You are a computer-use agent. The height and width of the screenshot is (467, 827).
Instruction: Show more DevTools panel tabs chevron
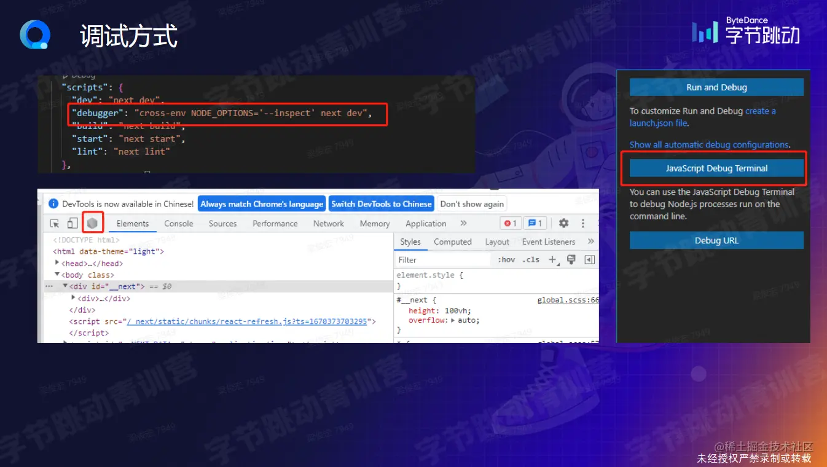click(x=463, y=223)
